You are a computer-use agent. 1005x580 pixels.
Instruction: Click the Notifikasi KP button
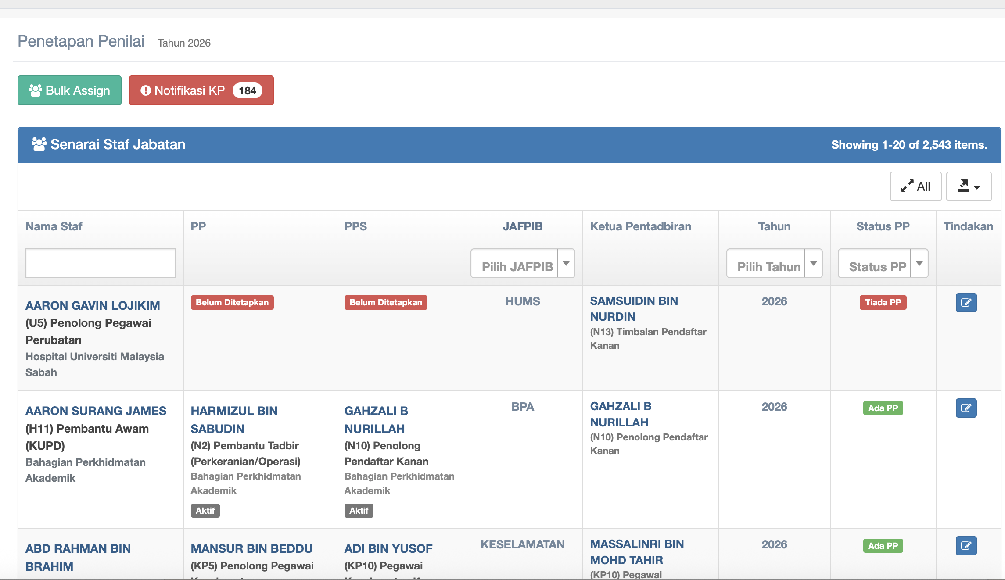pos(189,90)
